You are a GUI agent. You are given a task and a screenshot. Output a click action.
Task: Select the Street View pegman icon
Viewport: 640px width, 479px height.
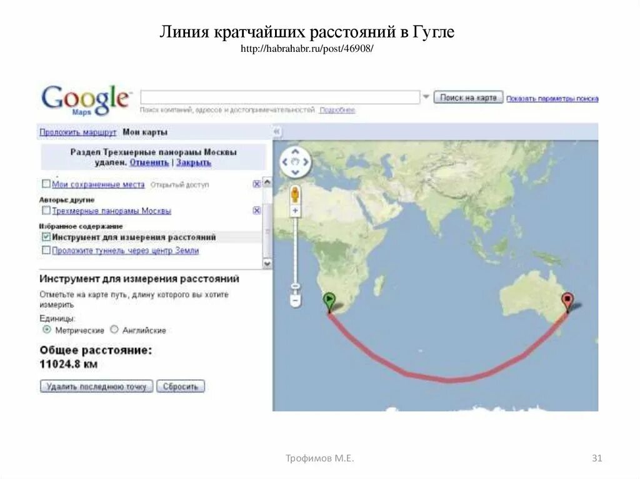pos(295,195)
